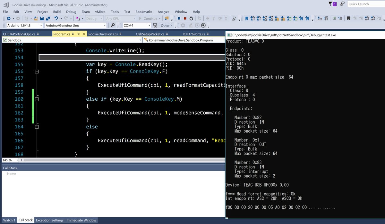The height and width of the screenshot is (224, 385).
Task: Switch to UsbSetupPacket.cs tab
Action: pyautogui.click(x=150, y=34)
